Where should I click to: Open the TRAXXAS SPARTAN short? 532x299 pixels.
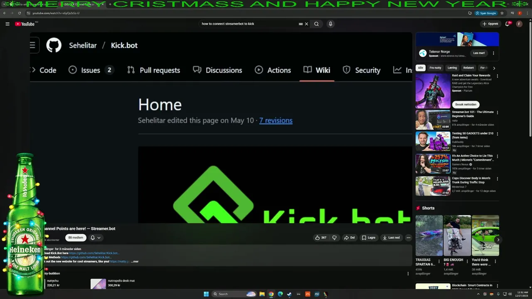click(x=429, y=235)
